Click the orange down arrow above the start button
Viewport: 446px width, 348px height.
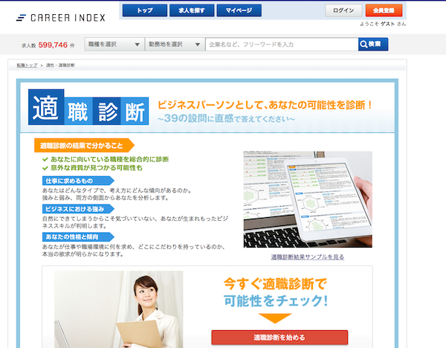[x=275, y=318]
